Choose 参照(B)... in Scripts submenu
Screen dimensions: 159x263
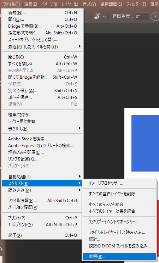coord(119,256)
